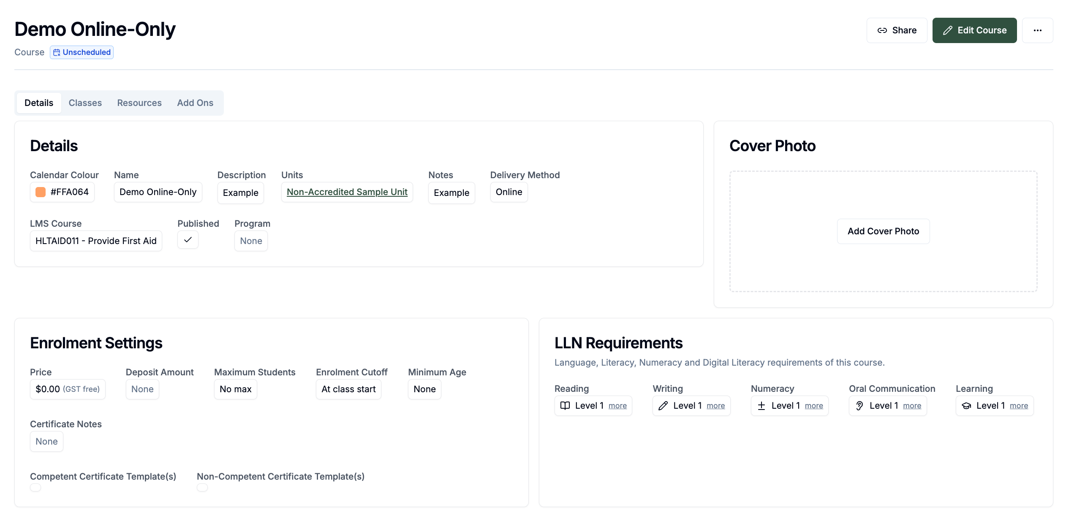Click the ear icon for Oral Communication
This screenshot has width=1066, height=521.
coord(859,406)
